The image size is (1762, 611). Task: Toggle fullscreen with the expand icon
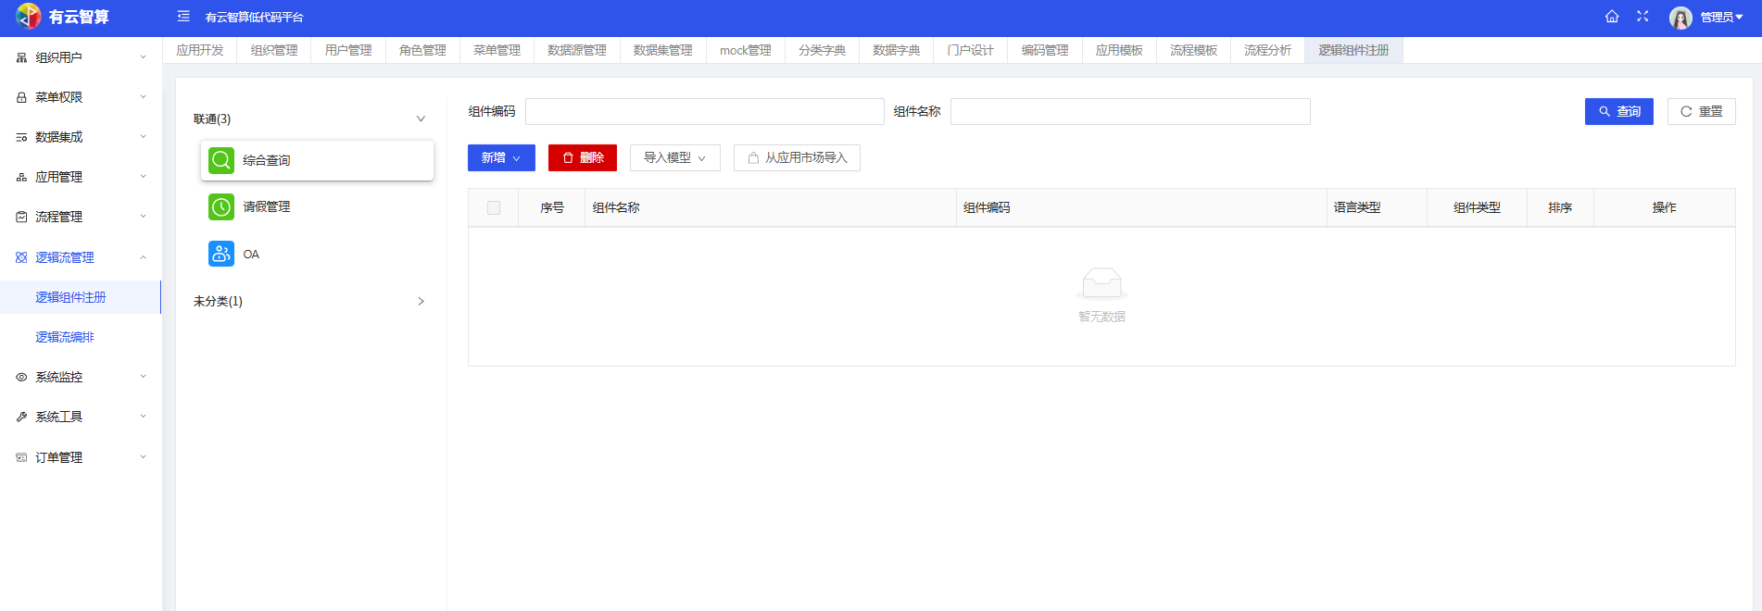(x=1642, y=17)
